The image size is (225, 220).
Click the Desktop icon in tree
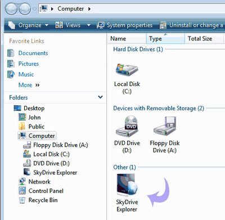click(17, 108)
